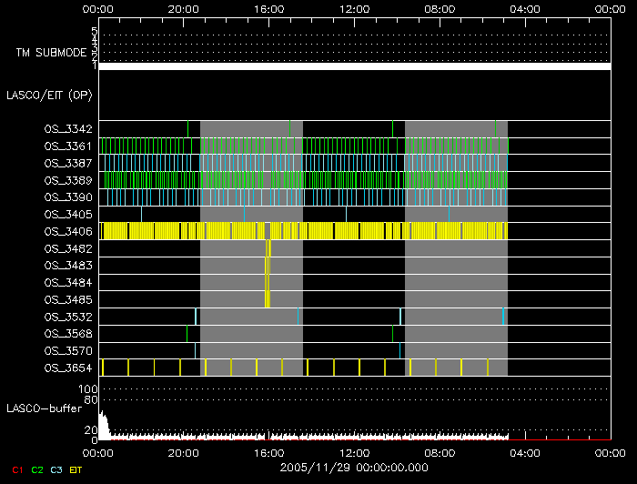This screenshot has width=637, height=484.
Task: Select the OS_3389 row label
Action: (67, 180)
